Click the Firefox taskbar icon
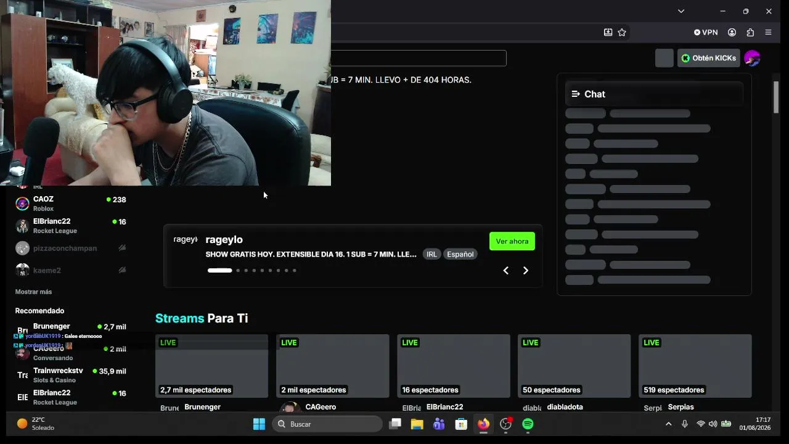Image resolution: width=789 pixels, height=444 pixels. [x=483, y=424]
